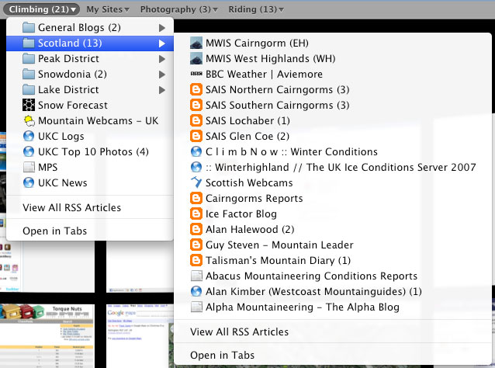This screenshot has height=368, width=495.
Task: Click the Alan Kimber globe icon
Action: (196, 291)
